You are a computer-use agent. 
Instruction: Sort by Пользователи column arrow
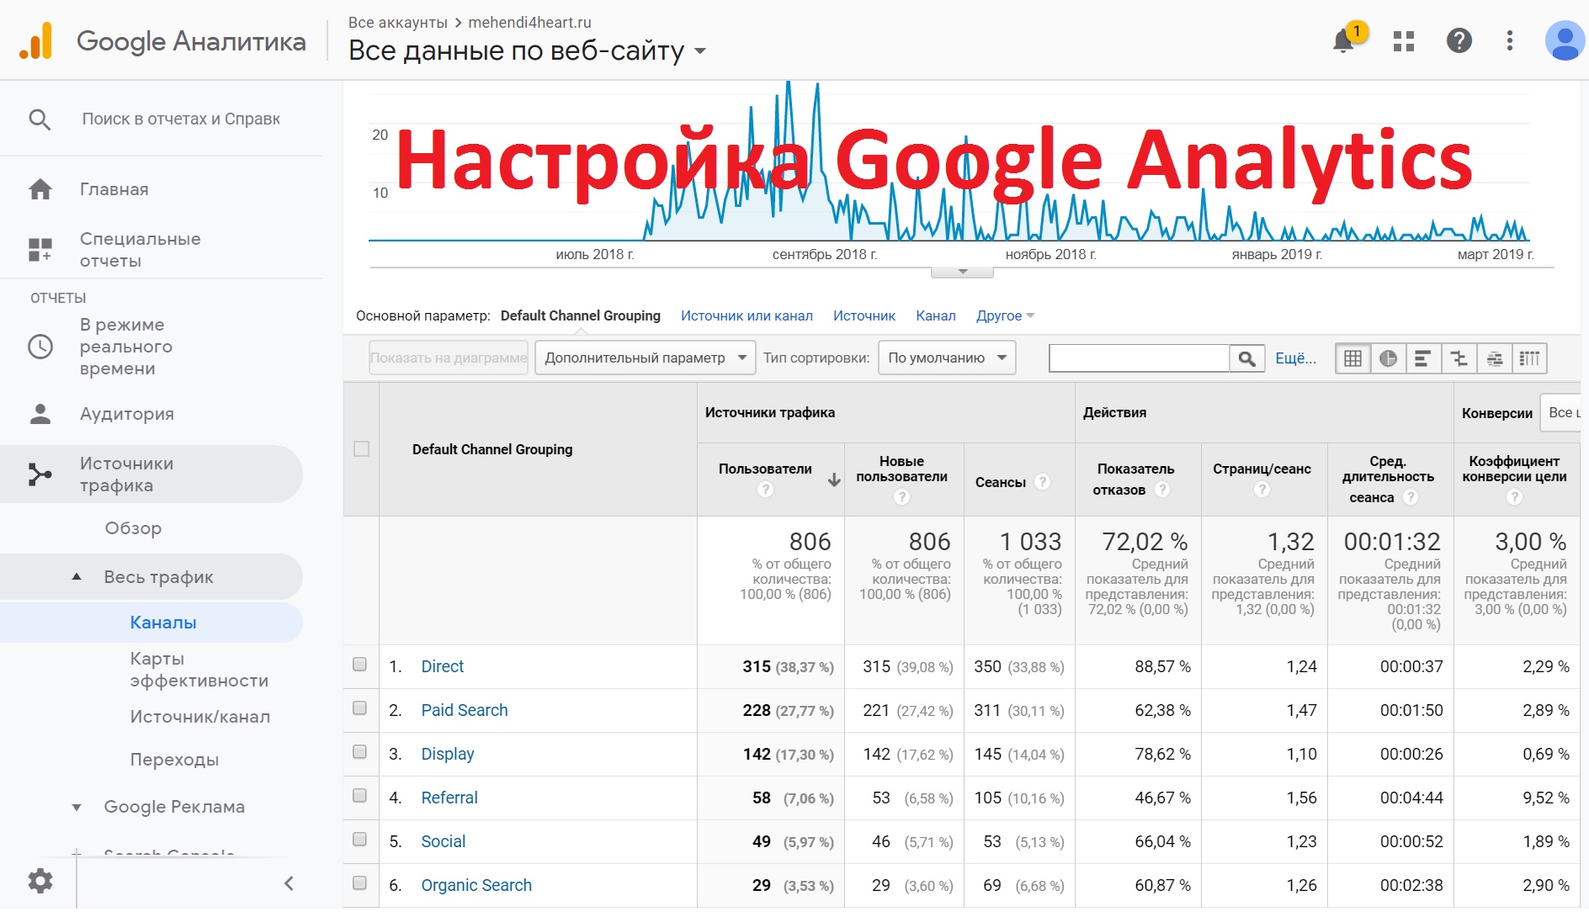tap(834, 480)
